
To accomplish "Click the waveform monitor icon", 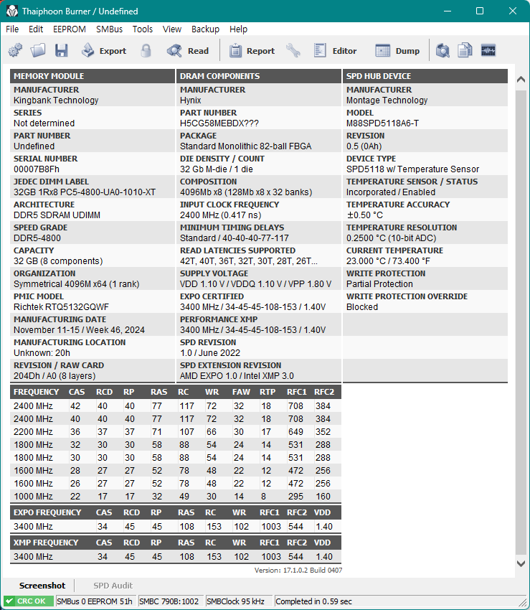I will 488,50.
